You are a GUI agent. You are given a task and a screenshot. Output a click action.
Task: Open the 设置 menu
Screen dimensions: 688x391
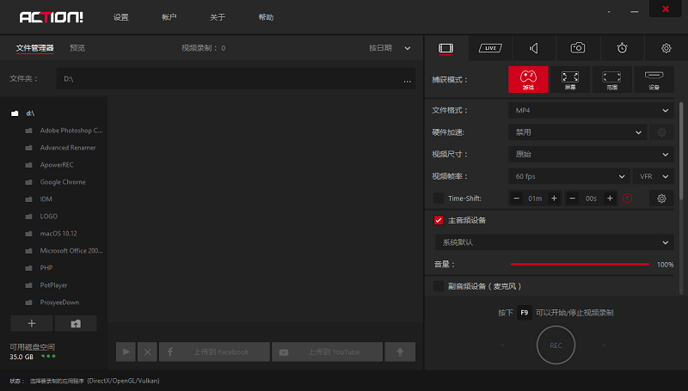click(x=121, y=17)
